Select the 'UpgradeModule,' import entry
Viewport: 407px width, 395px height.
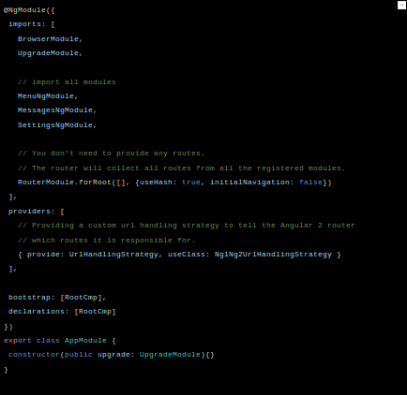tap(50, 53)
